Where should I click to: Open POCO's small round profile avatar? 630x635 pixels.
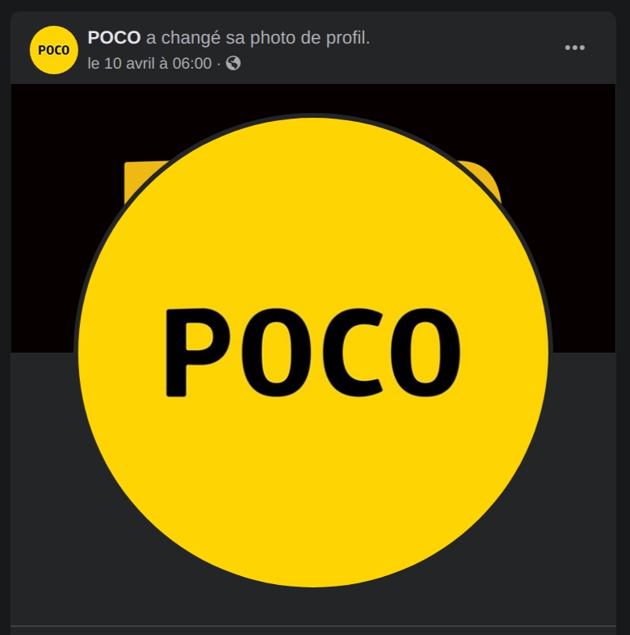[54, 50]
